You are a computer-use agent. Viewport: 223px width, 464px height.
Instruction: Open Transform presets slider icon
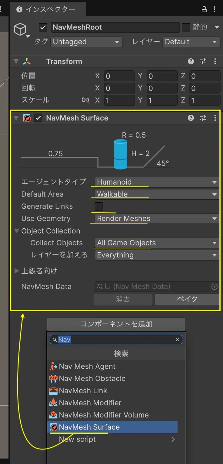[x=203, y=61]
